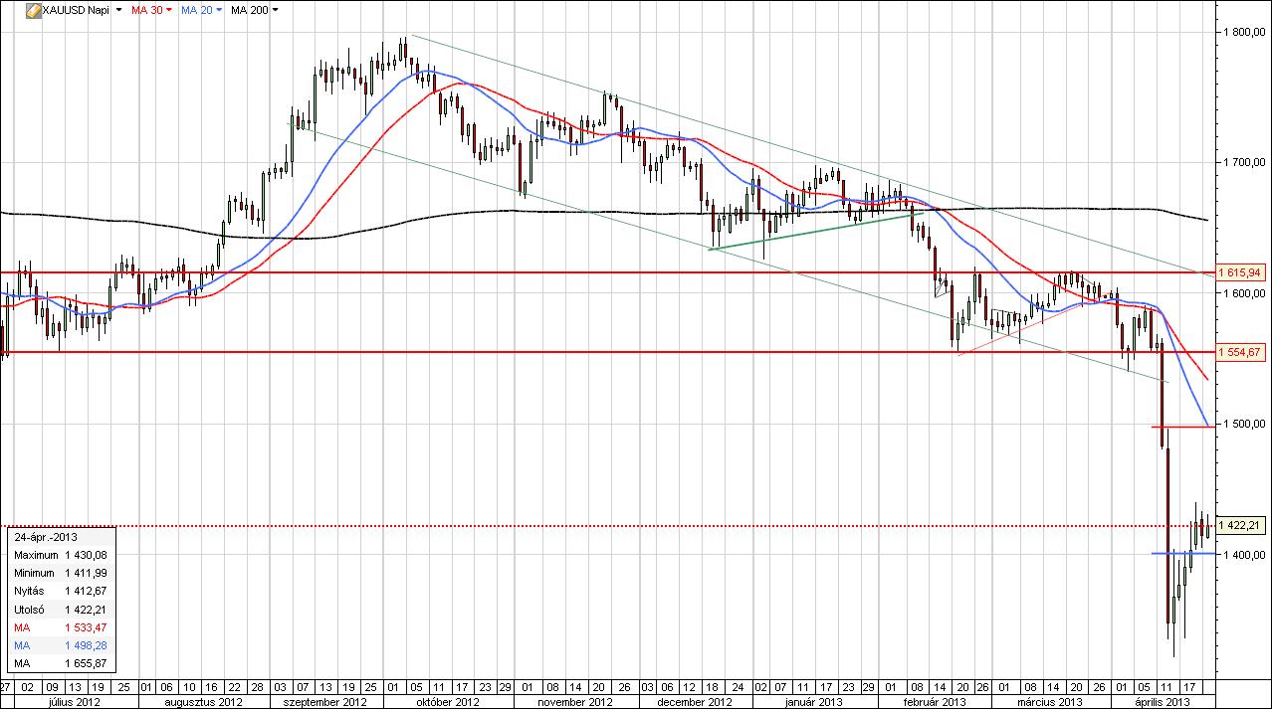Click the november 2012 month label
Image resolution: width=1272 pixels, height=709 pixels.
coord(575,701)
